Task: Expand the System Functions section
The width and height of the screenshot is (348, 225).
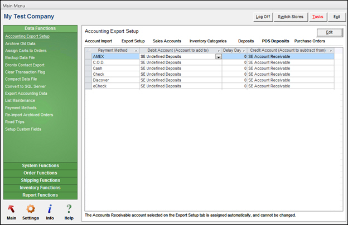Action: click(x=40, y=166)
